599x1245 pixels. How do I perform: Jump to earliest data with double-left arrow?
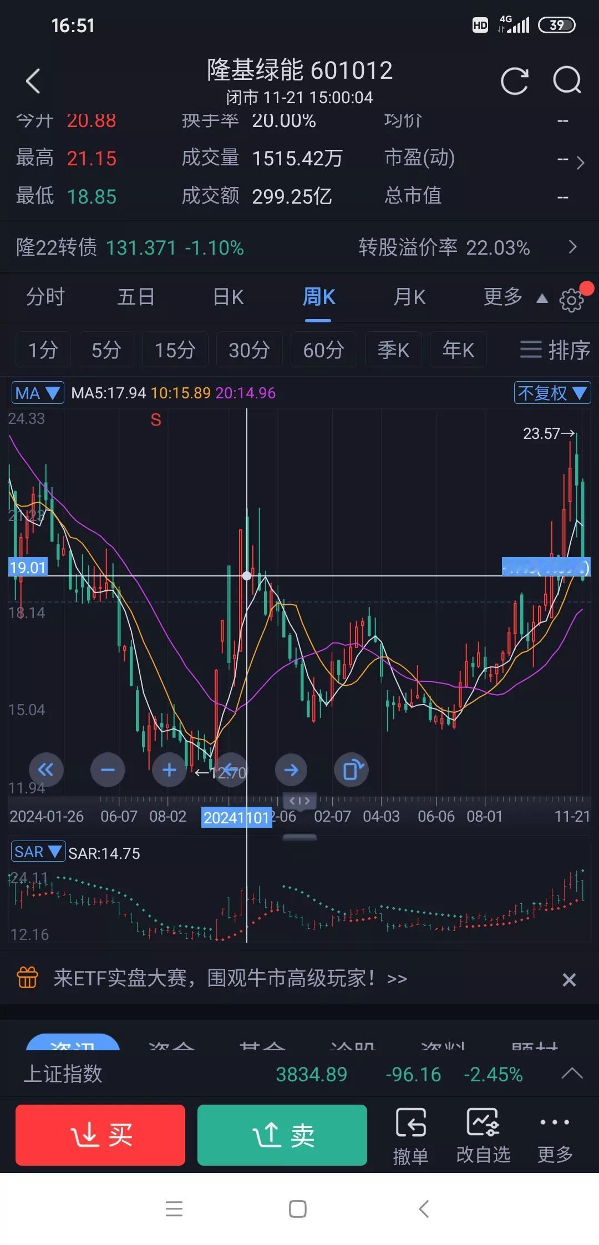[x=45, y=770]
